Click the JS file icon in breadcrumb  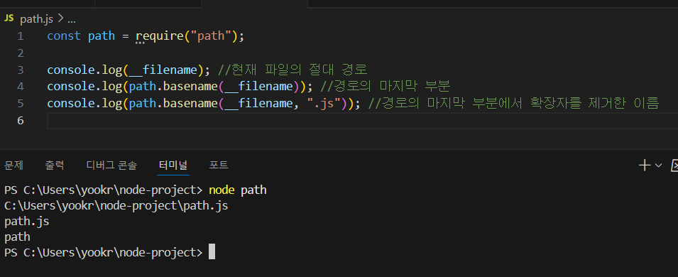coord(9,18)
